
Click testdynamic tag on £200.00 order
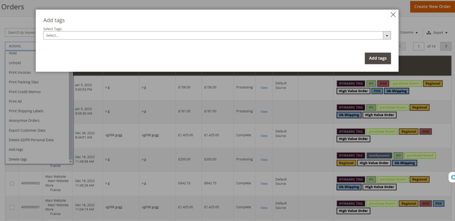click(379, 155)
